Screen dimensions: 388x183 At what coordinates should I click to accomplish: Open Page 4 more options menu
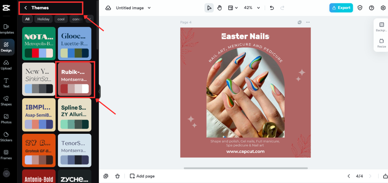308,22
